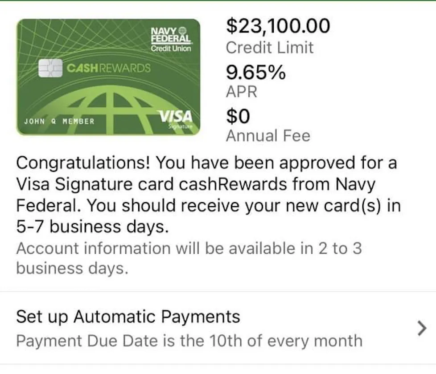Screen dimensions: 436x374
Task: Tap the Set up Automatic Payments row
Action: [218, 328]
